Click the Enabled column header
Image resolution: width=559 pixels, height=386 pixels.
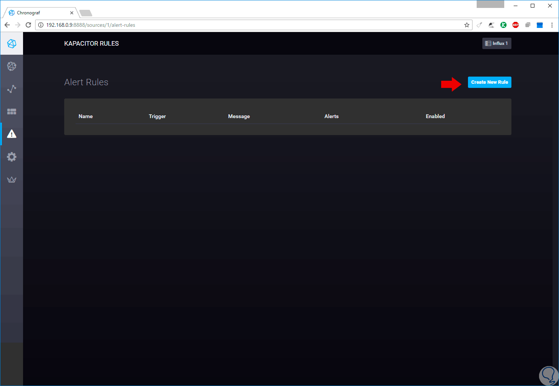(435, 116)
